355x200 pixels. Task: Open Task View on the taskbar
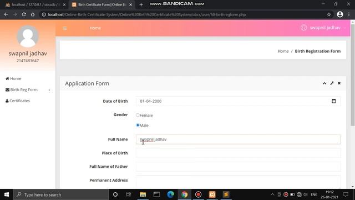(129, 194)
